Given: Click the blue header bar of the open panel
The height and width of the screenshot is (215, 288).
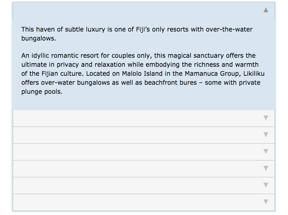Looking at the screenshot, I should 144,10.
